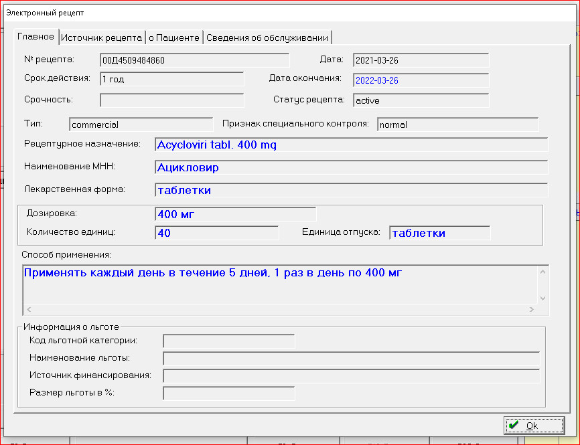This screenshot has width=580, height=445.
Task: Click the Код льготной категории label
Action: pos(83,341)
